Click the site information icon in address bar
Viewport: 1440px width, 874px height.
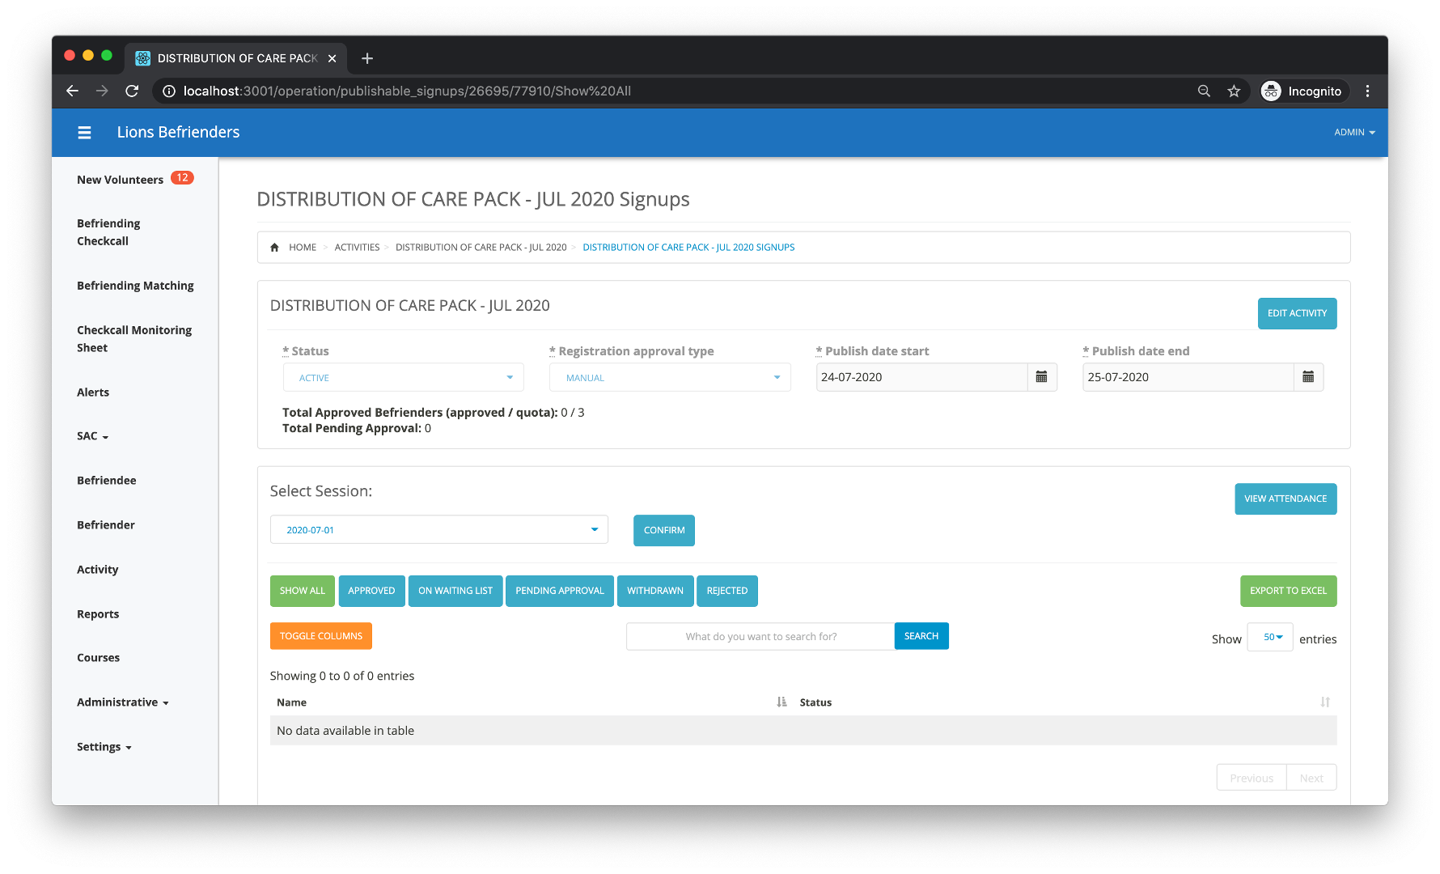(169, 91)
